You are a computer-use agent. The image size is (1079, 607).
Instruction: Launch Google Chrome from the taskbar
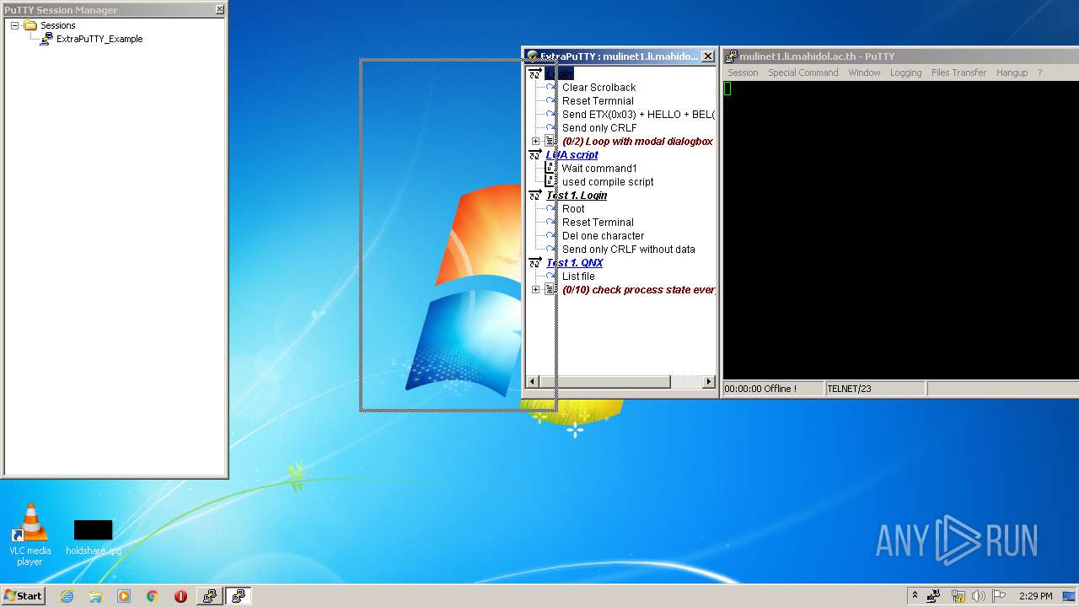click(x=153, y=596)
